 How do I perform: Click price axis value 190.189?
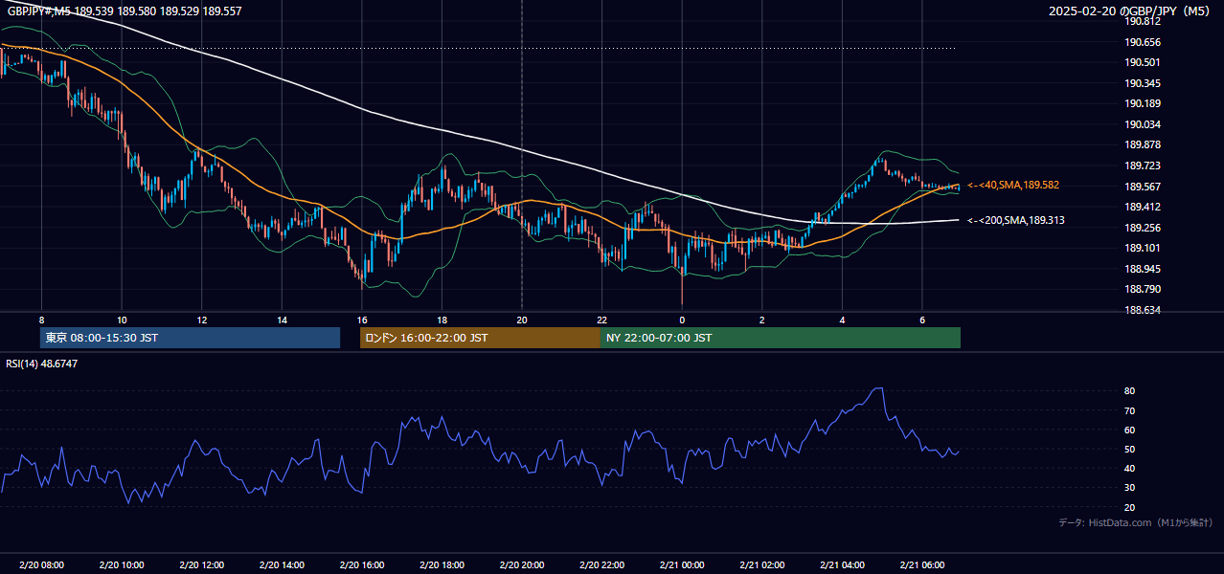coord(1143,103)
